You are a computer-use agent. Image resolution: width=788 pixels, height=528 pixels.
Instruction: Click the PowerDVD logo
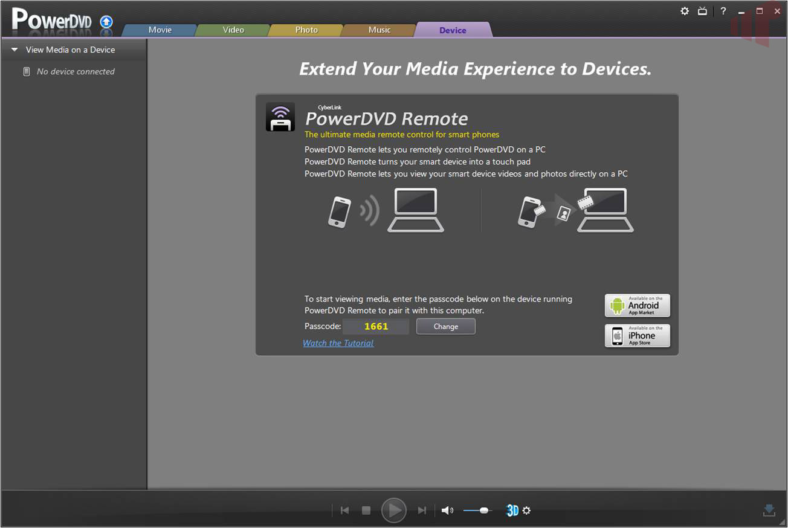tap(52, 21)
